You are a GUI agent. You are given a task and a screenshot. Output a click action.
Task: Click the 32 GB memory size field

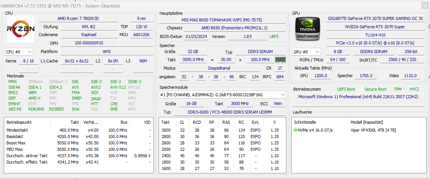(193, 52)
